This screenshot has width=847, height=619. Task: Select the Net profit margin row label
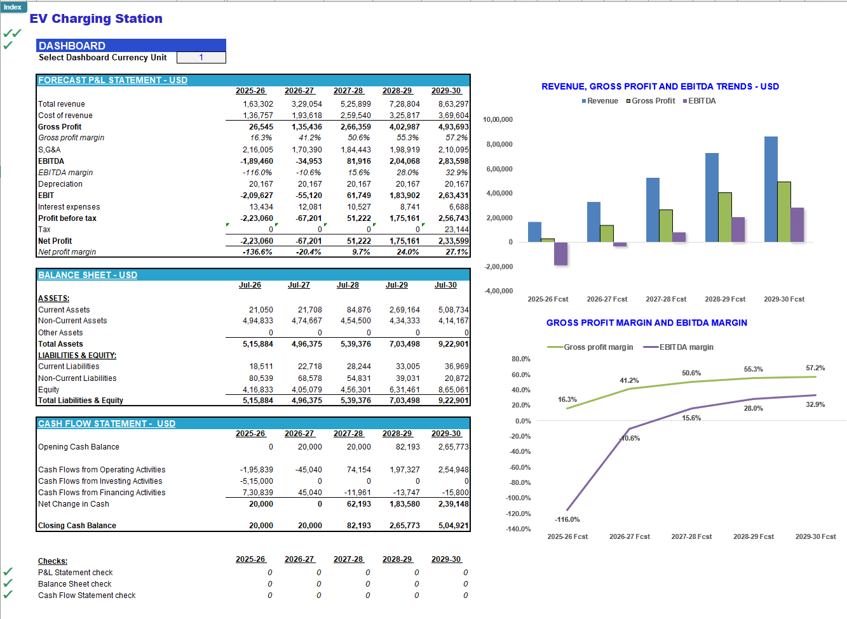(x=67, y=252)
